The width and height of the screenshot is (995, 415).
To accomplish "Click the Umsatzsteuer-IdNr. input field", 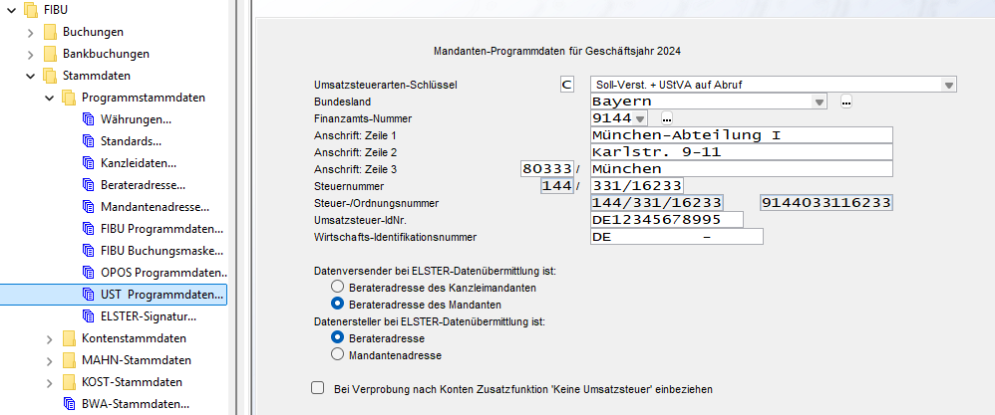I will 666,219.
